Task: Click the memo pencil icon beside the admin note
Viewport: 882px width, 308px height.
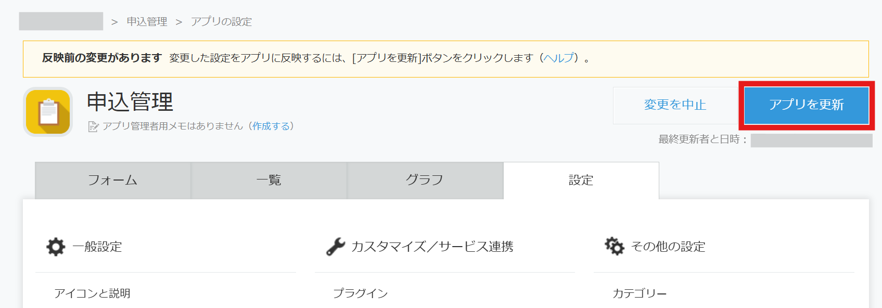Action: click(93, 126)
